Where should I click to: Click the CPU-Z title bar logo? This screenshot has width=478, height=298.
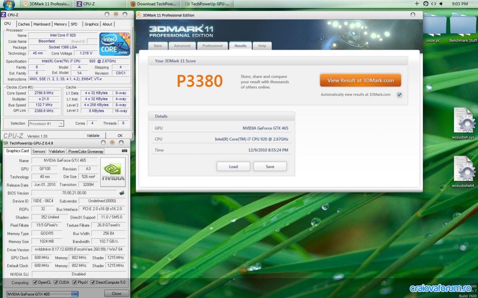pyautogui.click(x=4, y=15)
